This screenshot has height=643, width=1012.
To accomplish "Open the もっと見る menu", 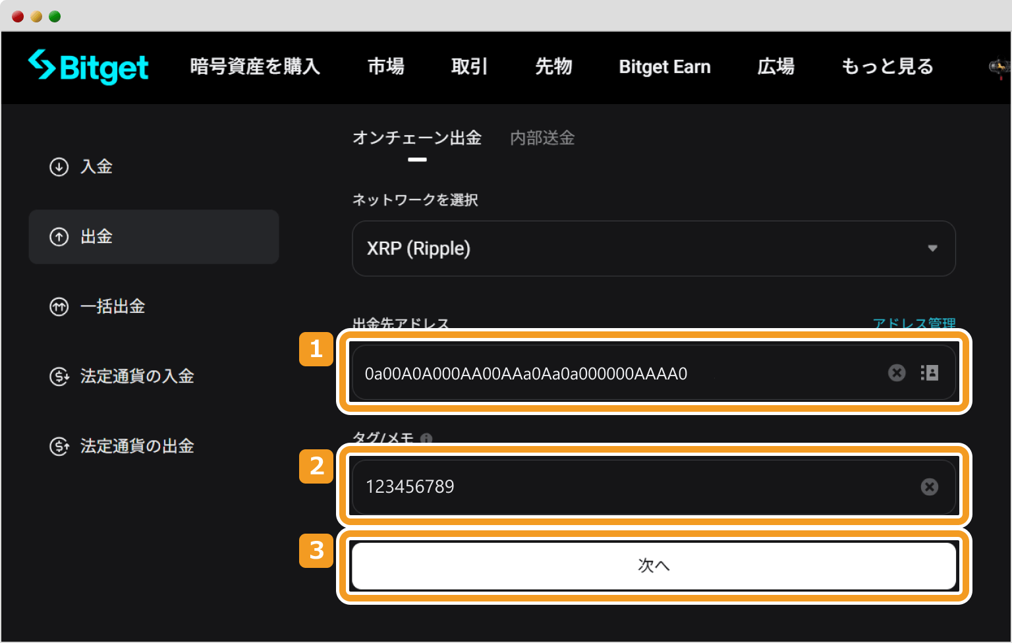I will tap(887, 67).
